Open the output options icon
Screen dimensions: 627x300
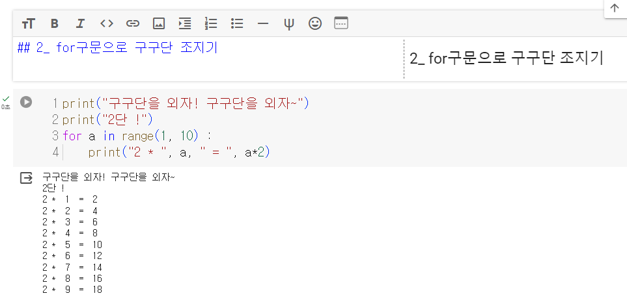pyautogui.click(x=27, y=178)
